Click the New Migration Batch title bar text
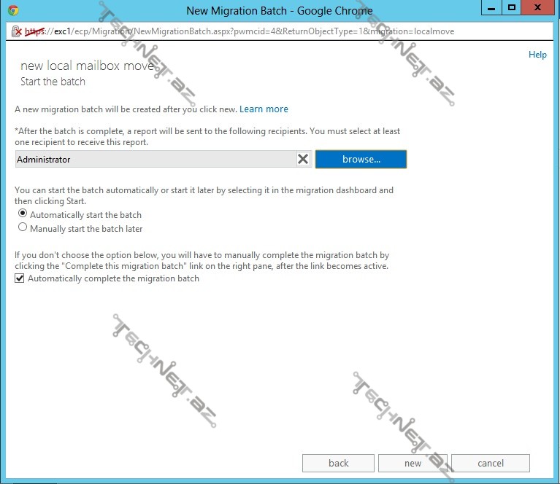 279,10
